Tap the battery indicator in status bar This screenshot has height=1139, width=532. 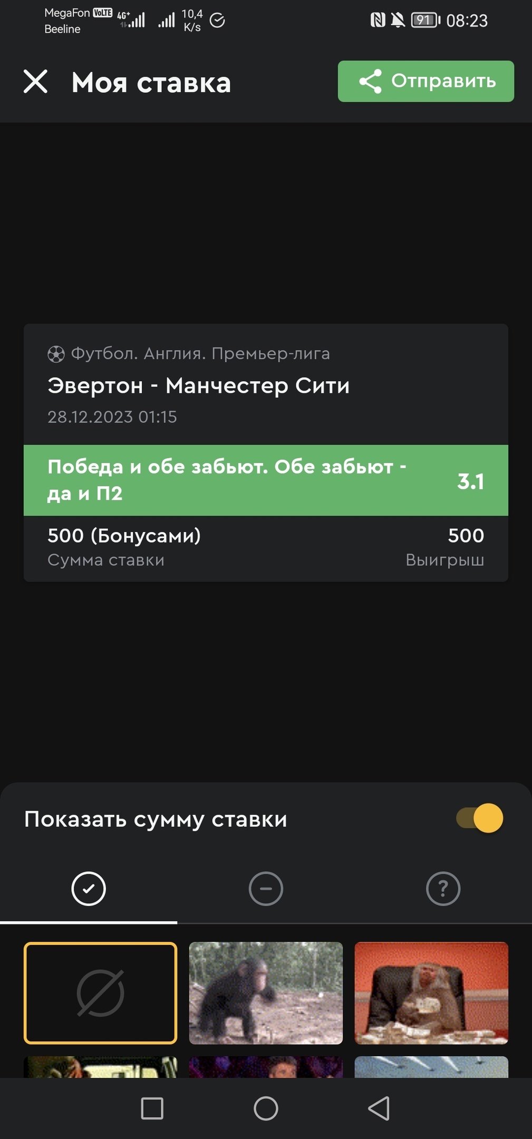pyautogui.click(x=425, y=21)
